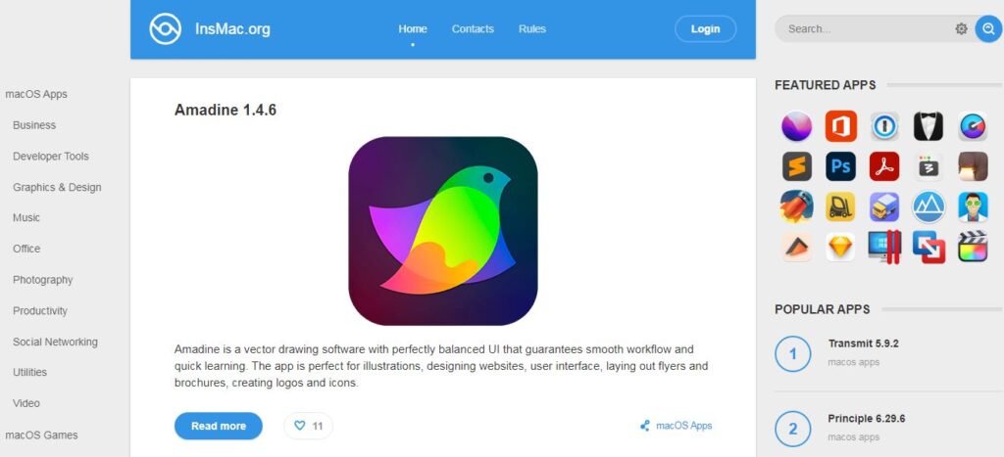The height and width of the screenshot is (457, 1004).
Task: Click the Login button
Action: 705,28
